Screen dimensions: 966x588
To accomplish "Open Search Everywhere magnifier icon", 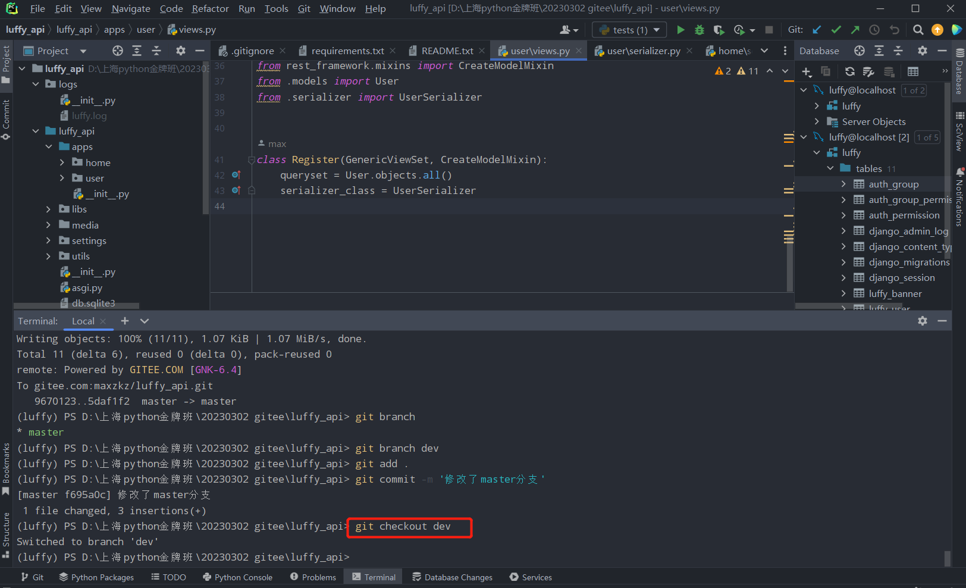I will click(918, 30).
